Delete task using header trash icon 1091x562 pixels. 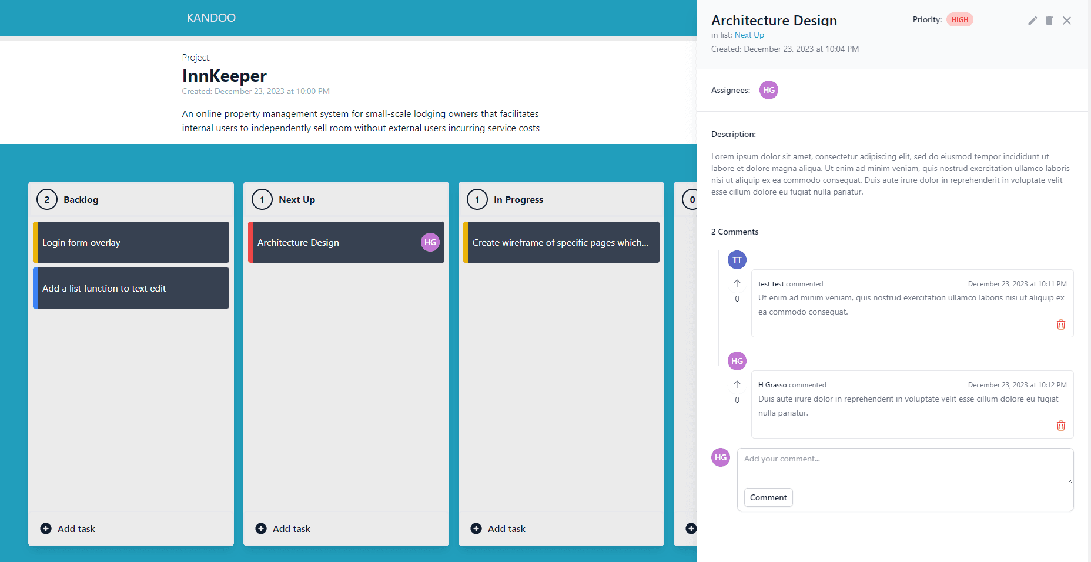1049,21
